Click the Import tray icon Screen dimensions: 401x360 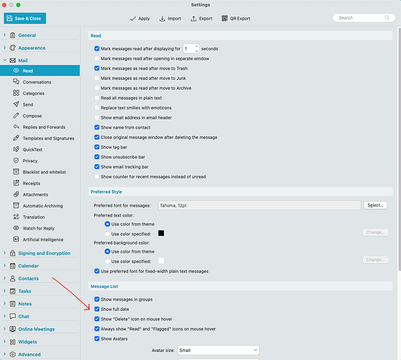pos(162,19)
